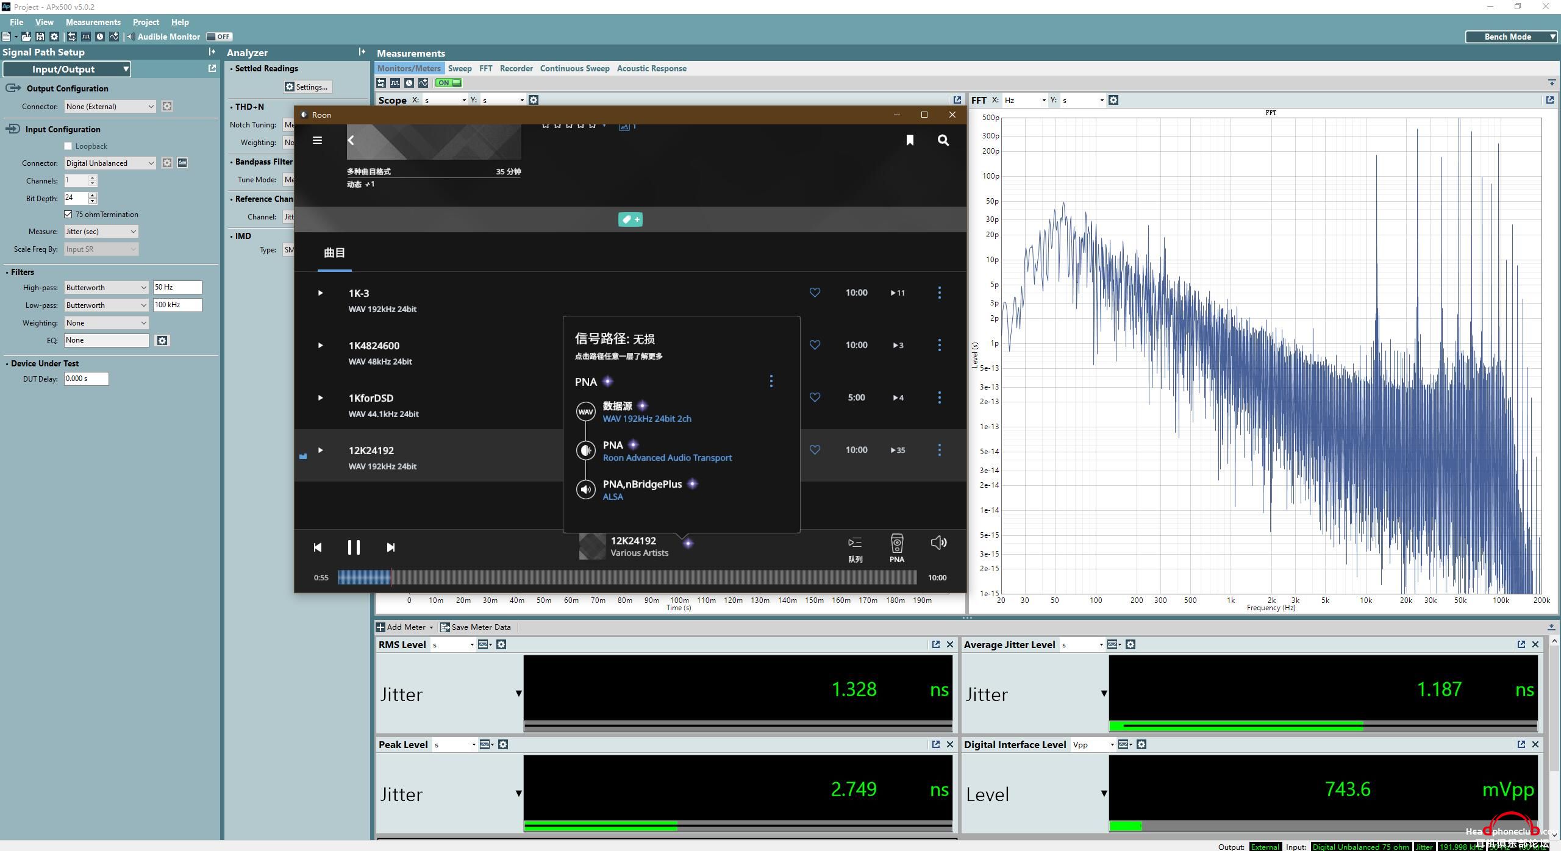Open the PNA zone selector icon
1561x851 pixels.
(897, 548)
